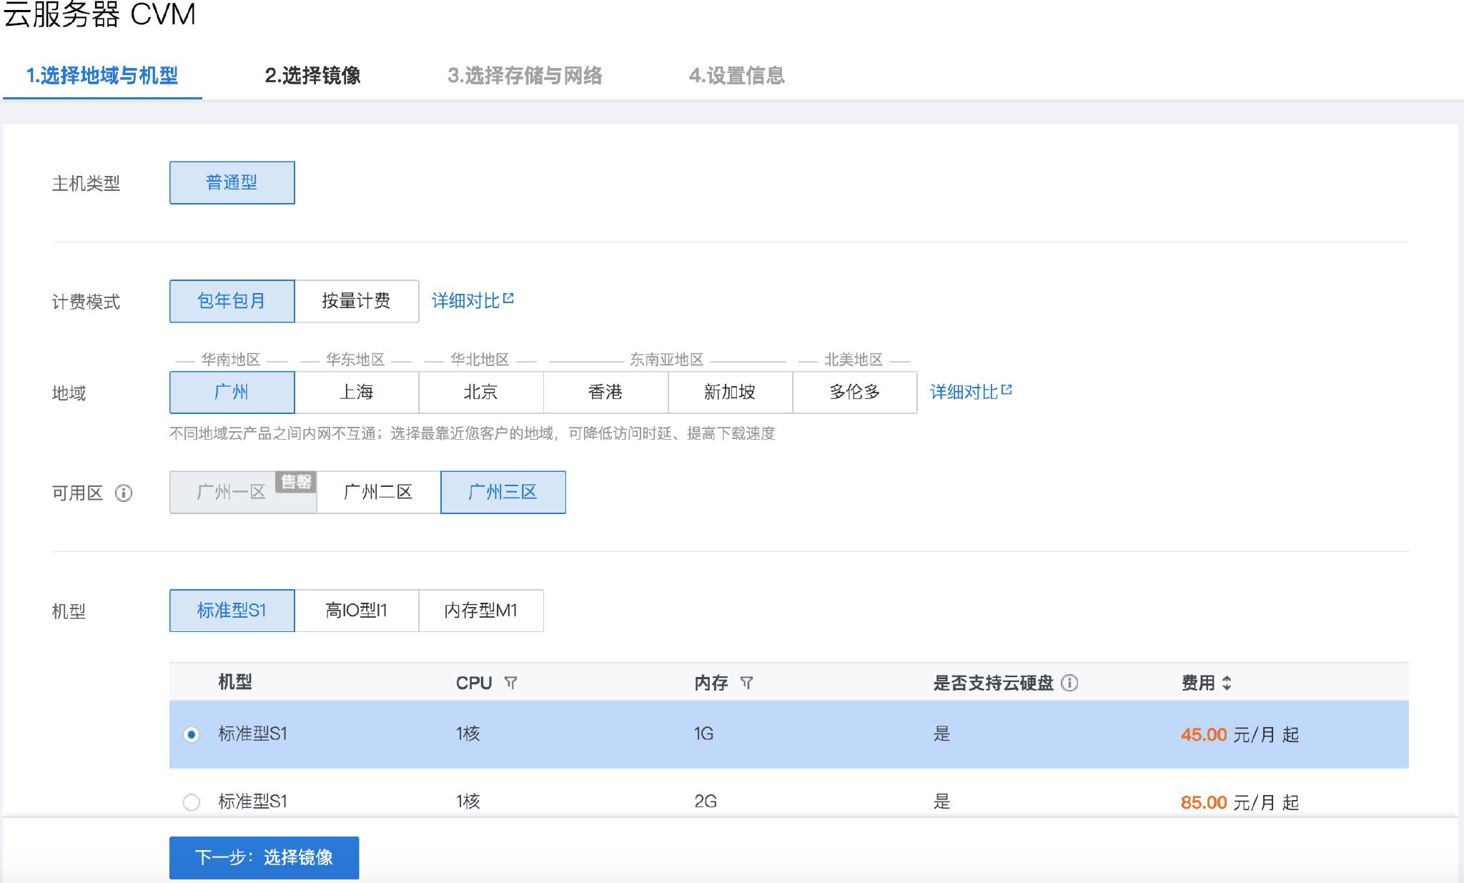
Task: Click the sold-out 广州一区 zone
Action: 242,492
